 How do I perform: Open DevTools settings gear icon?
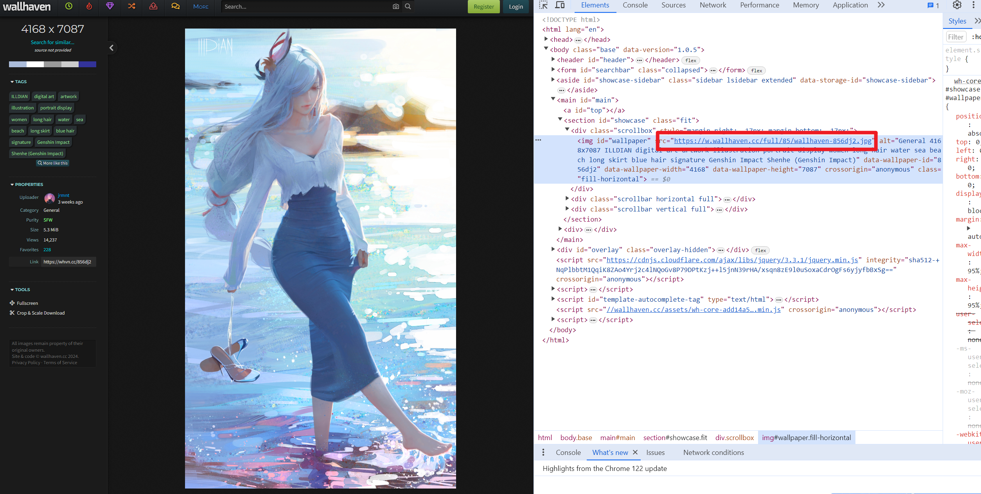(x=957, y=5)
